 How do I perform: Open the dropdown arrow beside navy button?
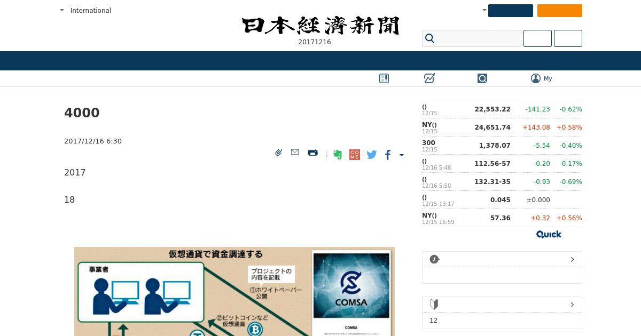click(x=484, y=10)
